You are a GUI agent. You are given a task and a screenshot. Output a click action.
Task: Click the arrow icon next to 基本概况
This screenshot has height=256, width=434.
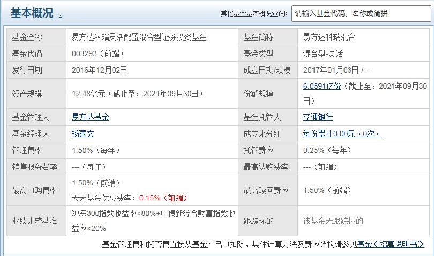coord(61,16)
